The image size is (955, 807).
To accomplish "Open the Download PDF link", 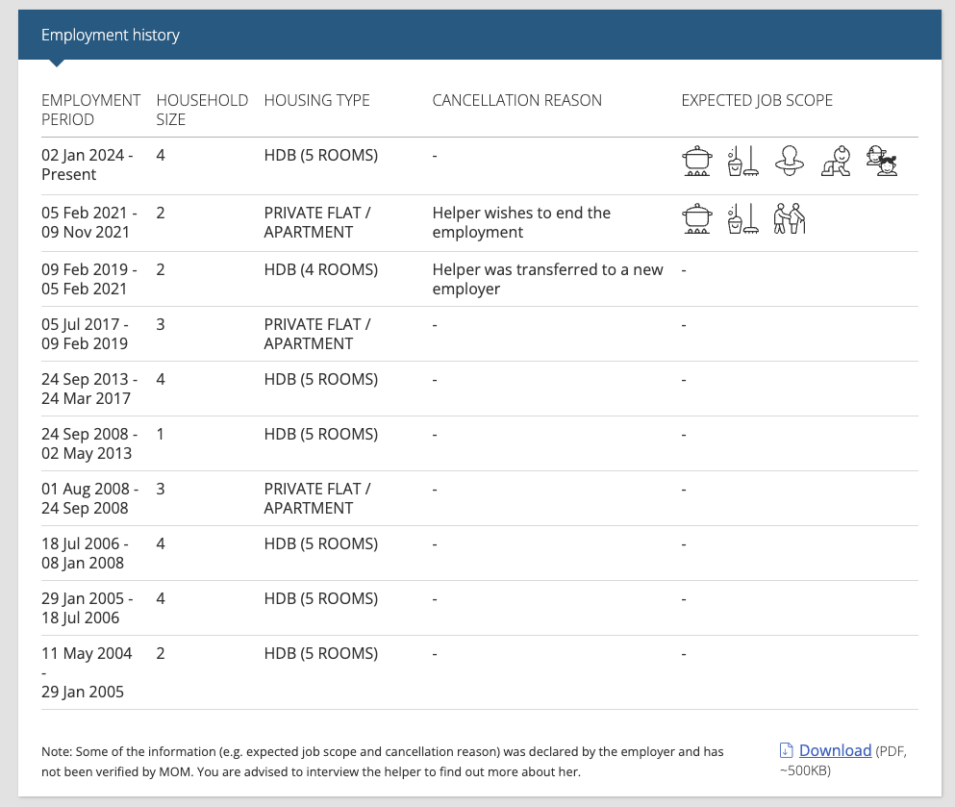I will (835, 750).
